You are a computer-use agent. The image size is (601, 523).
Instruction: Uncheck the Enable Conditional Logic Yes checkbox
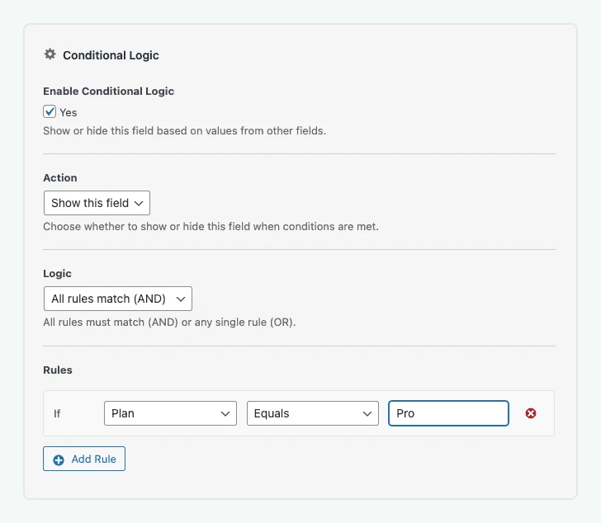[x=50, y=111]
